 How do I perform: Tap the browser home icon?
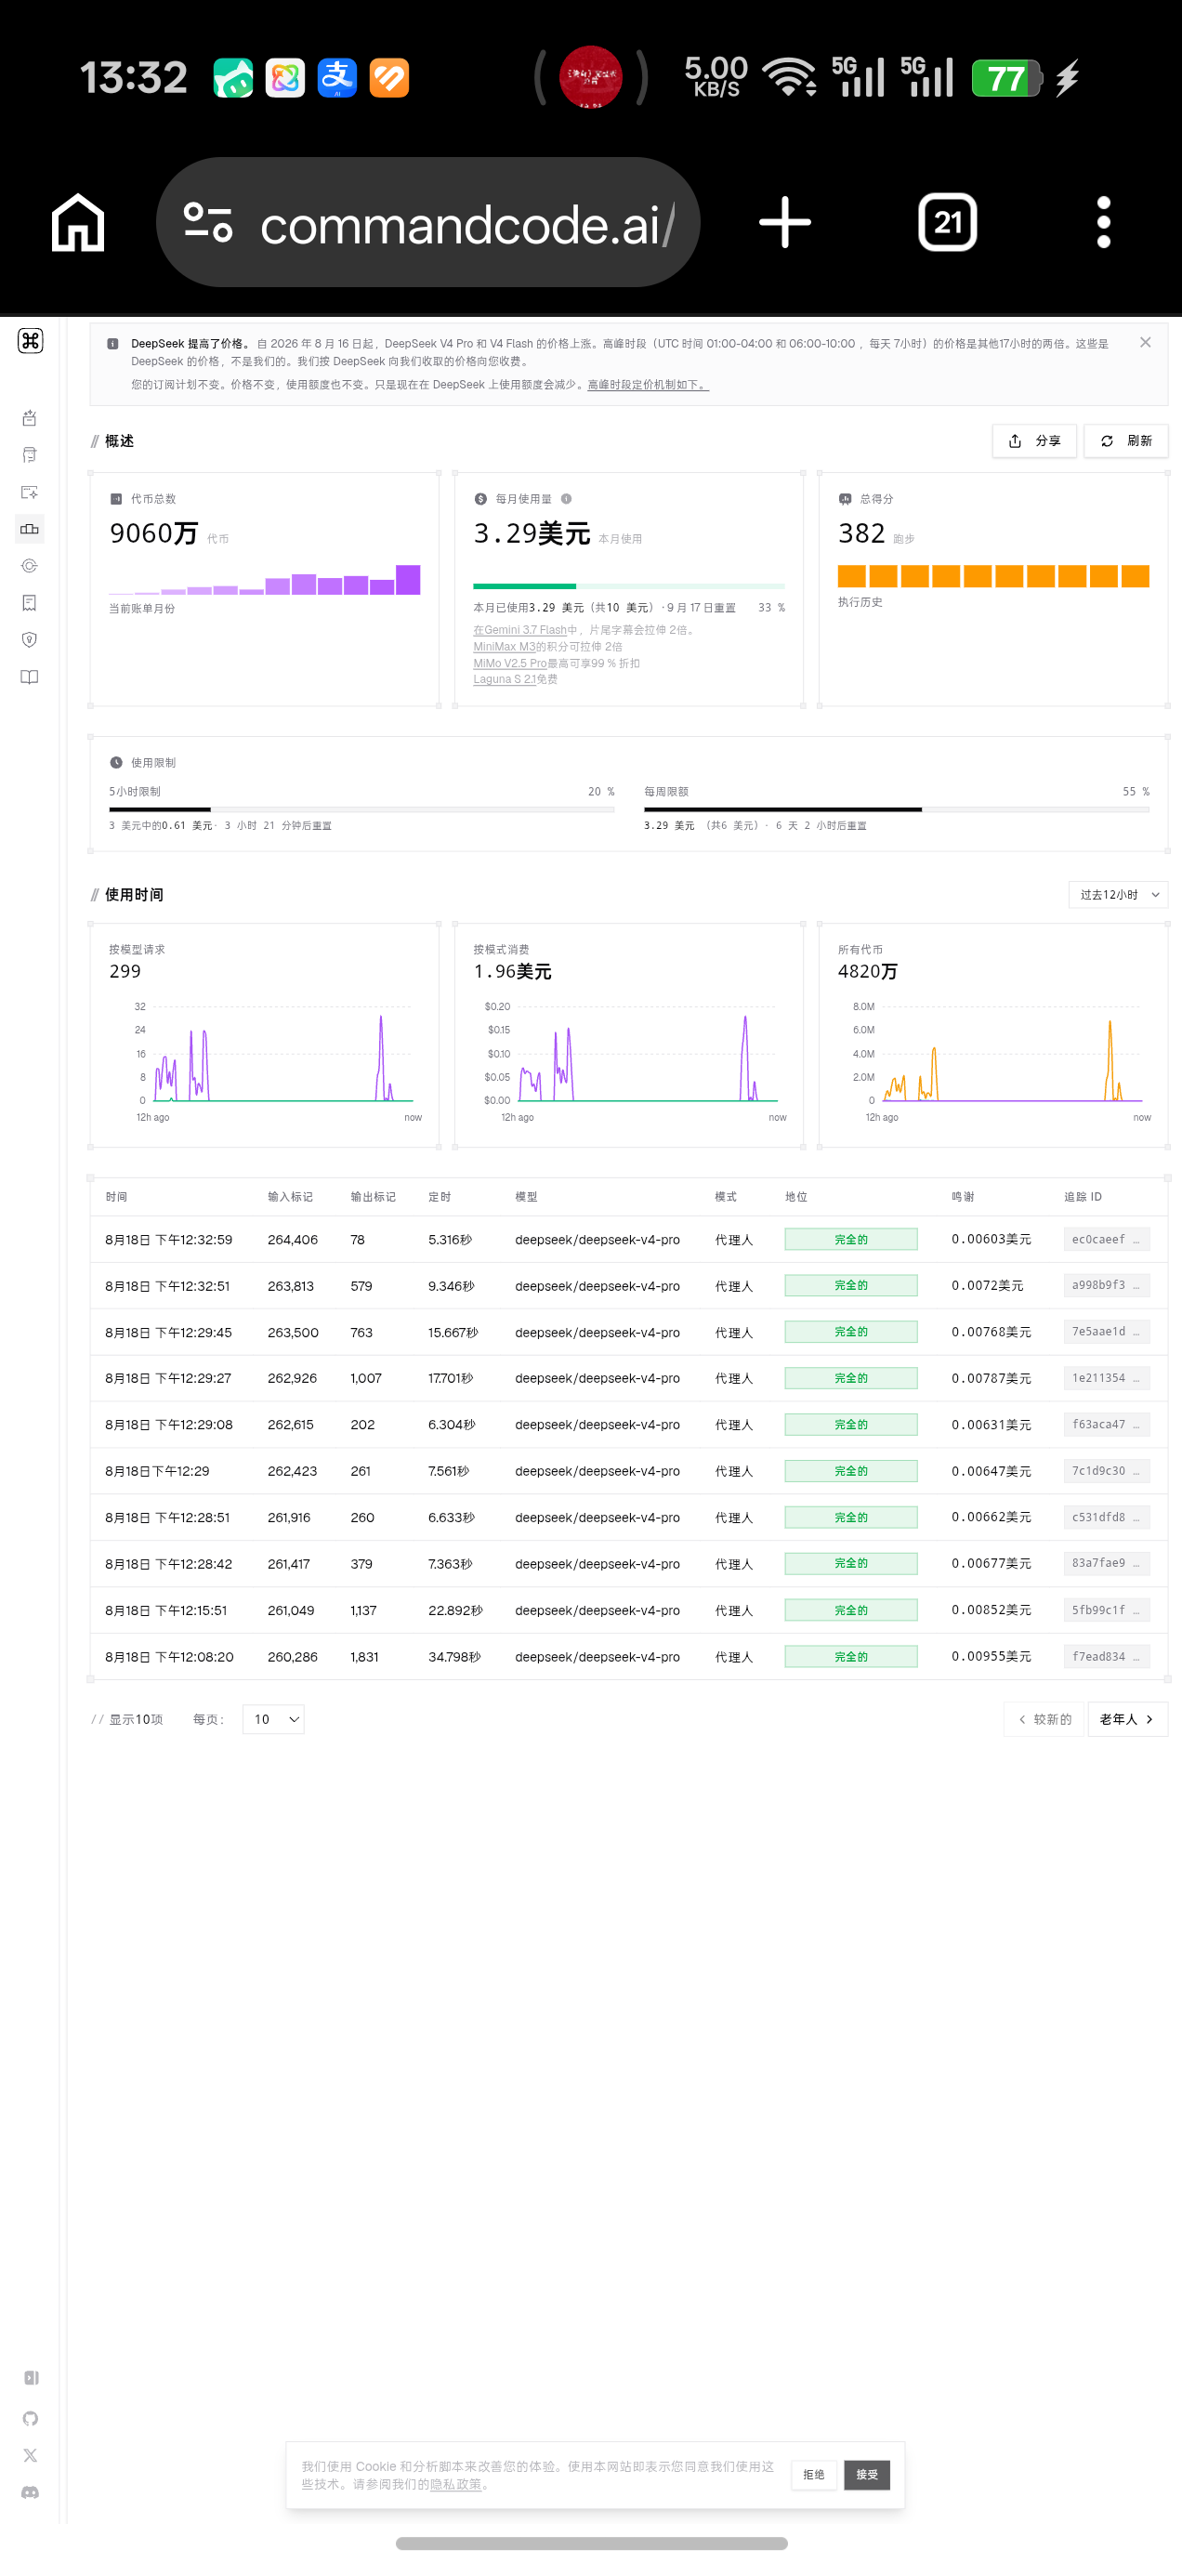click(x=78, y=222)
